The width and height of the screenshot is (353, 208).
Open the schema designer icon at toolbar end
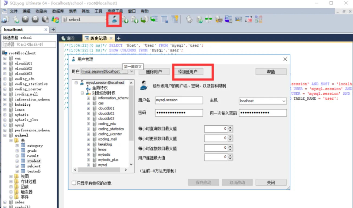258,19
